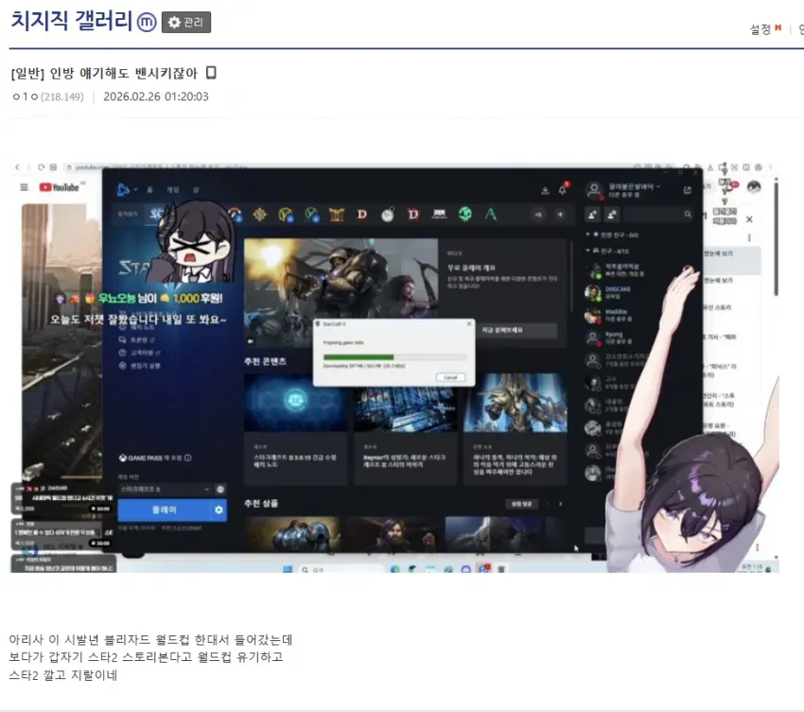This screenshot has width=804, height=712.
Task: Click the region globe icon beside the version dropdown
Action: coord(220,489)
